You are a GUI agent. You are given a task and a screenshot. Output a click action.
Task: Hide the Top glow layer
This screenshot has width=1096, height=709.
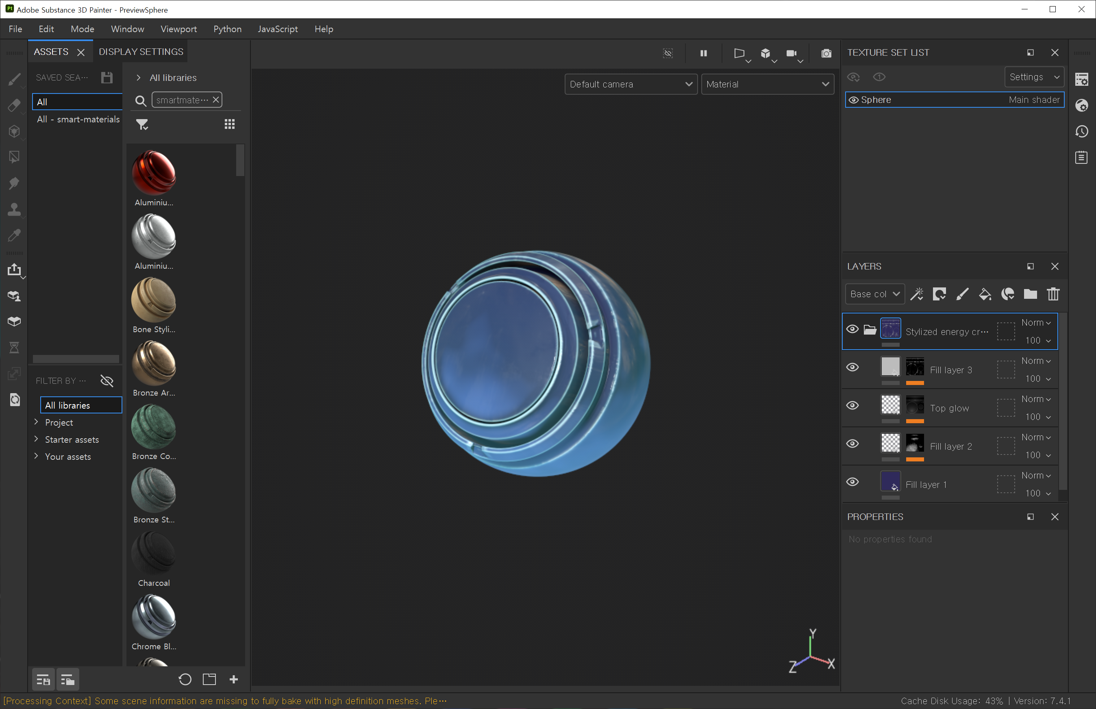[852, 405]
